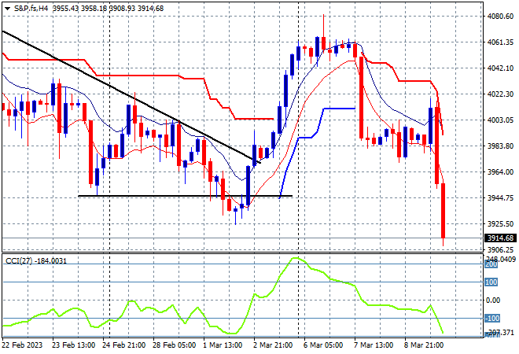The image size is (519, 354).
Task: Click the CCI 100 level label
Action: (x=491, y=282)
